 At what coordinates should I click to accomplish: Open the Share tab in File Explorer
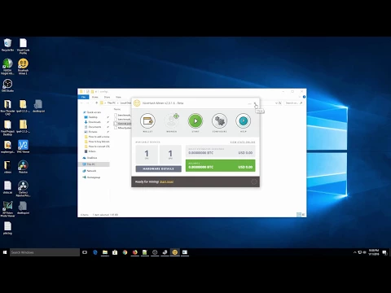pos(107,97)
